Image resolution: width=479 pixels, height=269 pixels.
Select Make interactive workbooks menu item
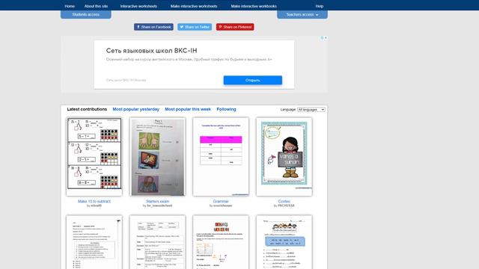(254, 6)
